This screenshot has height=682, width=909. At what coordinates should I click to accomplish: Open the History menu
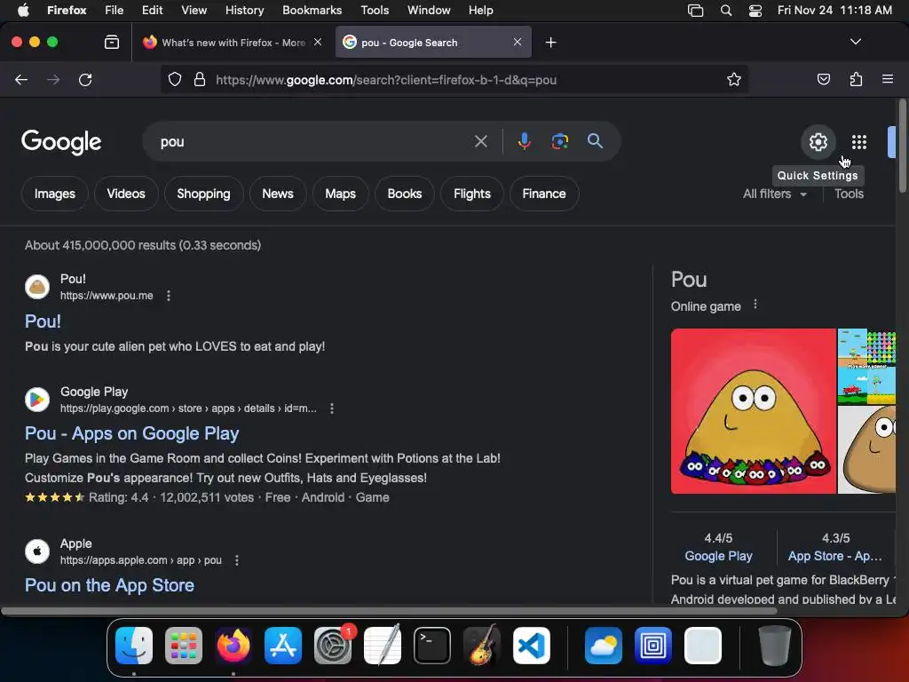tap(244, 11)
